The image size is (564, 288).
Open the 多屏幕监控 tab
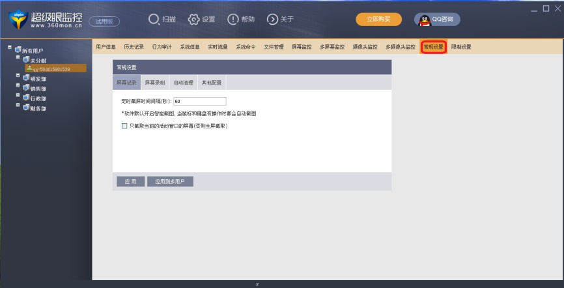[x=332, y=47]
